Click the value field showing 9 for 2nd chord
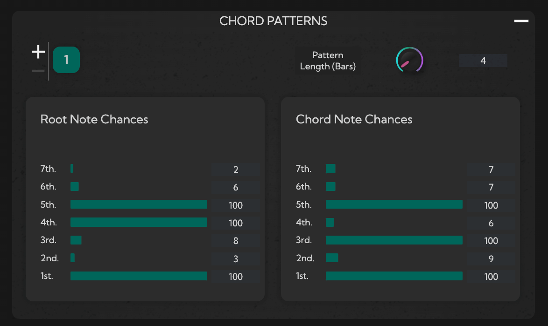 pyautogui.click(x=491, y=258)
